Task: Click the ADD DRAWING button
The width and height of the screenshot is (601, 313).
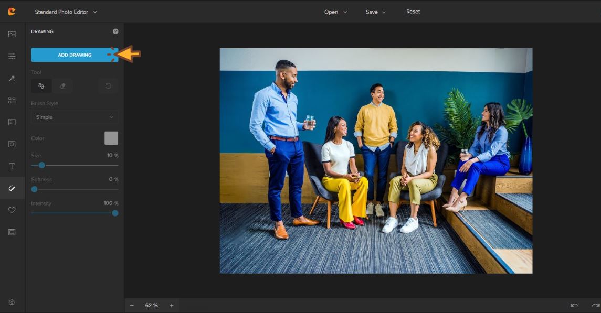Action: [74, 55]
